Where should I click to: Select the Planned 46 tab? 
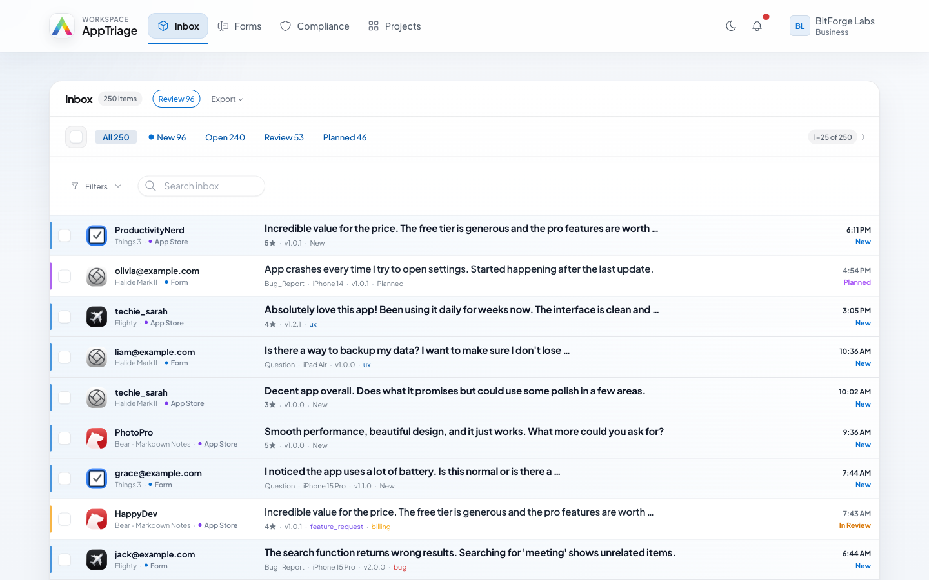tap(345, 137)
